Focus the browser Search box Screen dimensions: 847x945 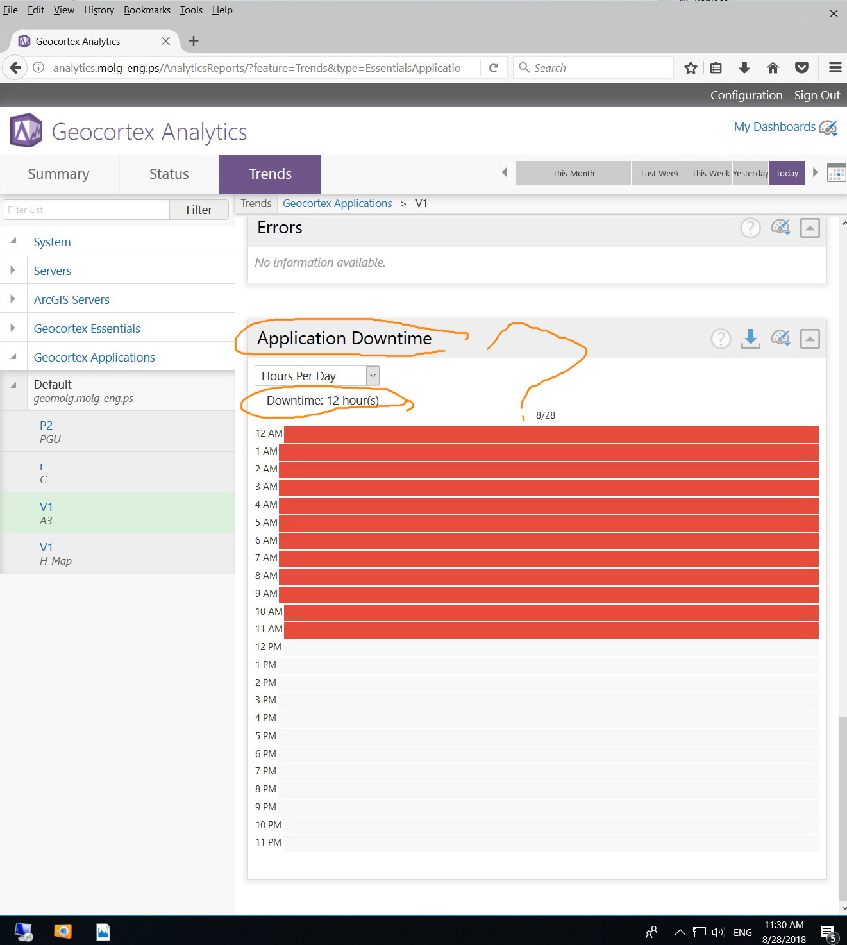[x=593, y=67]
